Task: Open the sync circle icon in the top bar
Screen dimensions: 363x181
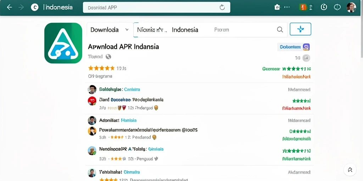Action: pos(337,7)
